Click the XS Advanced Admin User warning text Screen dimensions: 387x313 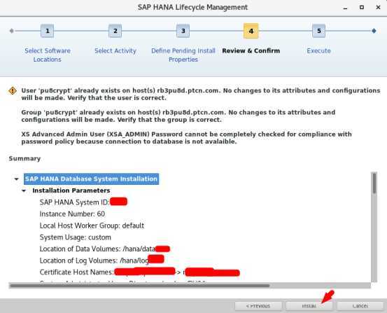click(x=186, y=138)
